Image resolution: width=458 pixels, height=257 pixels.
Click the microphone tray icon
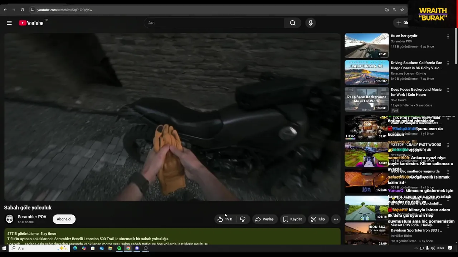(x=427, y=248)
